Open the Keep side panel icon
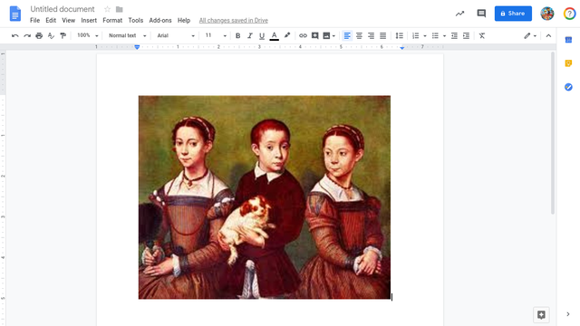The height and width of the screenshot is (326, 580). [568, 63]
